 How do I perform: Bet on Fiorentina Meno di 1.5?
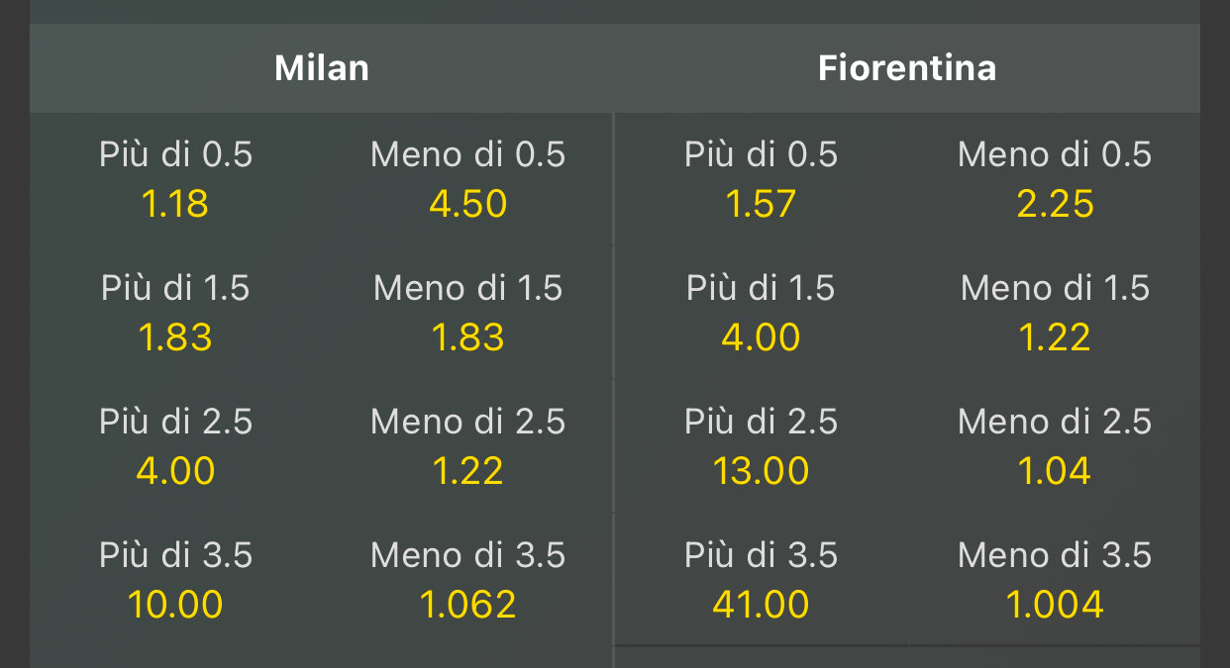click(1055, 314)
